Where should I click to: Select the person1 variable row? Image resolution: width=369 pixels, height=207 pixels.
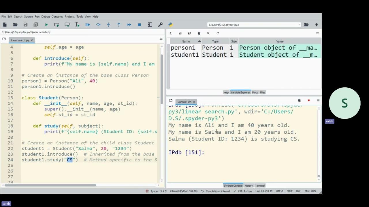click(245, 48)
